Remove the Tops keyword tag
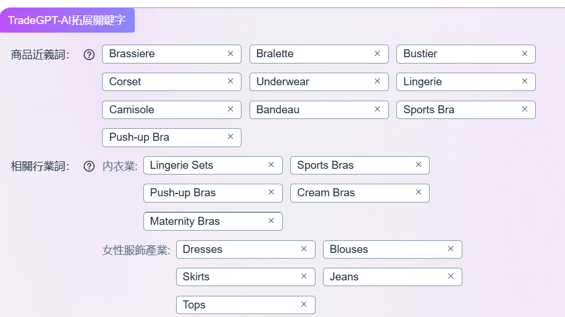This screenshot has width=565, height=317. [x=304, y=304]
